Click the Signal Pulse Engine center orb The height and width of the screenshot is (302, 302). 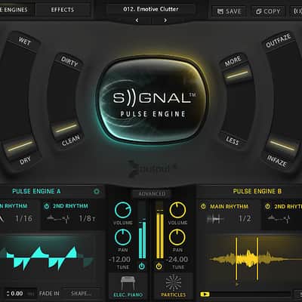pyautogui.click(x=153, y=100)
